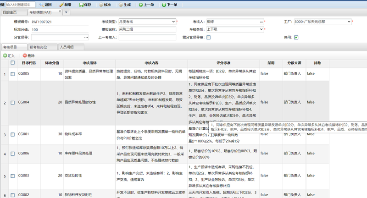The image size is (367, 198).
Task: Click the 考核内容 column header
Action: (x=151, y=63)
